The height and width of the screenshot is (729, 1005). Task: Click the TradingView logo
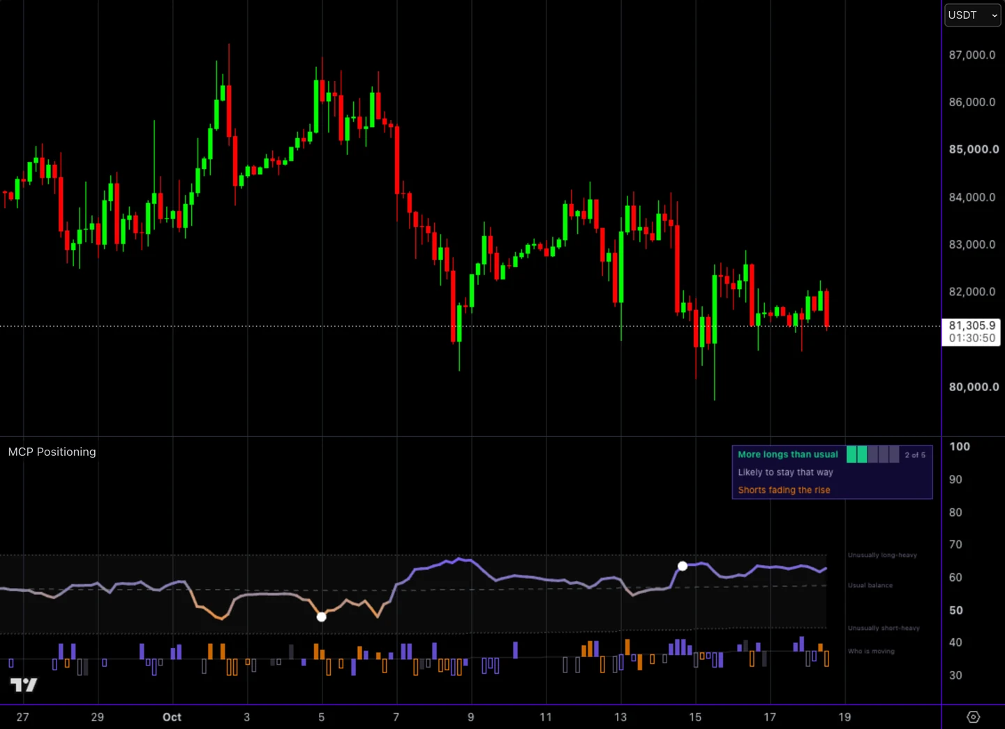pos(24,685)
